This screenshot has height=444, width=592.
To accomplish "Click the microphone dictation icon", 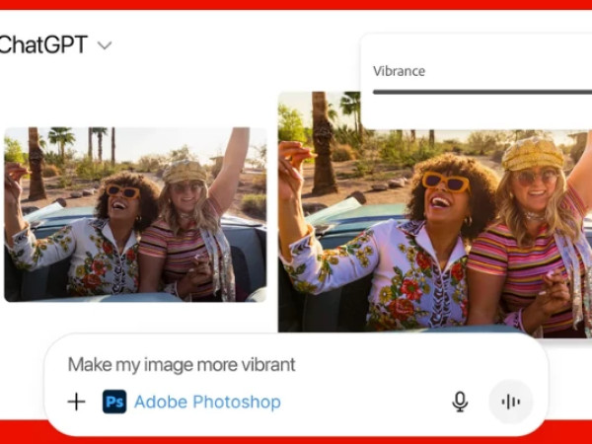I will coord(460,402).
